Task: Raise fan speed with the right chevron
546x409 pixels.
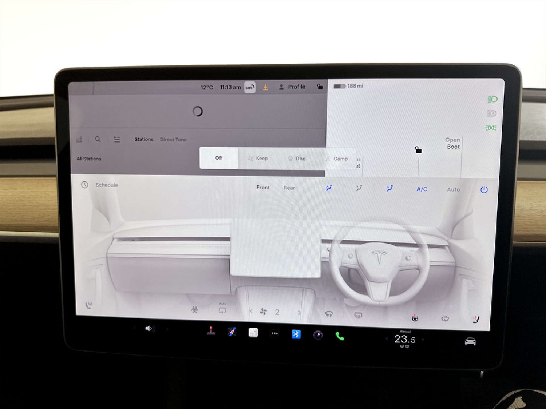Action: pyautogui.click(x=299, y=312)
